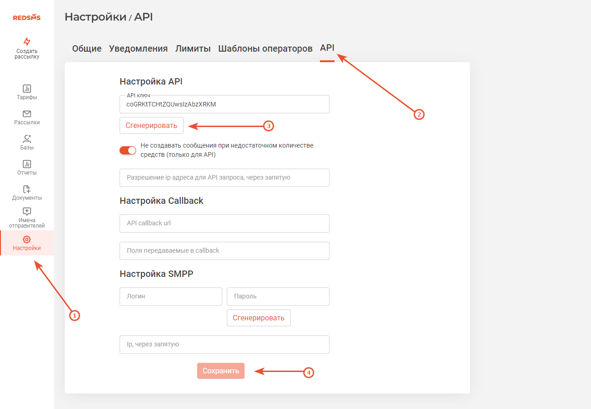Click the API callback url field
Screen dimensions: 591x409
click(x=225, y=223)
